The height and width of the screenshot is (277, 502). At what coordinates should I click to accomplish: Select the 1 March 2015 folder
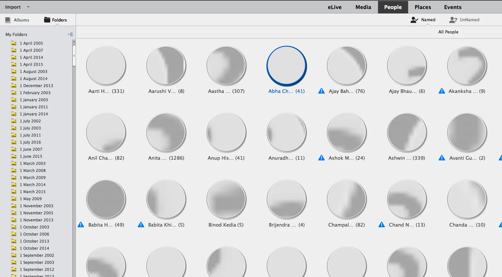[x=33, y=192]
